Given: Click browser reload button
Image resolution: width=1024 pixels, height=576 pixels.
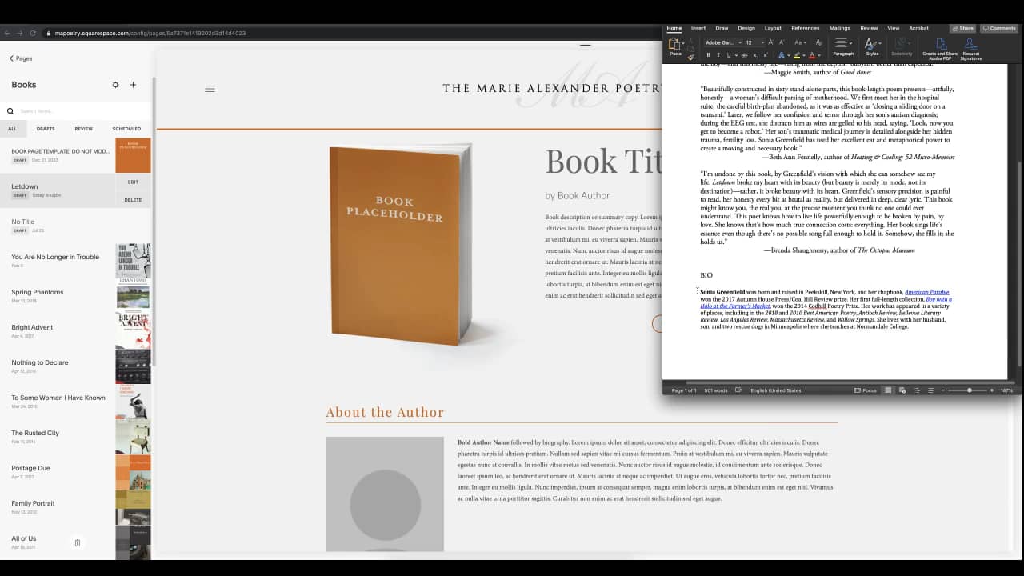Looking at the screenshot, I should click(x=33, y=33).
